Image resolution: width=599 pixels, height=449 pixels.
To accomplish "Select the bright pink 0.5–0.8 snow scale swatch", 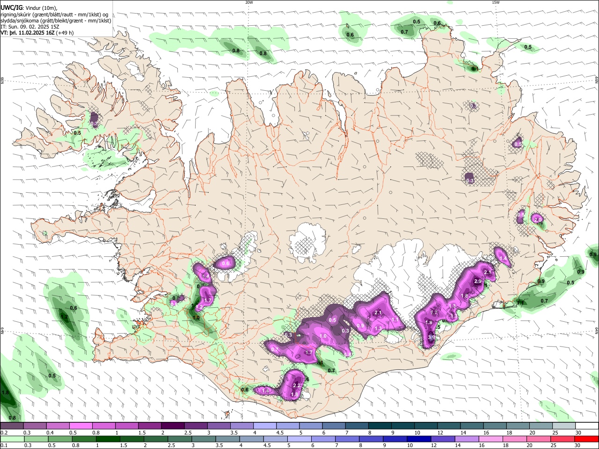I will [x=80, y=426].
